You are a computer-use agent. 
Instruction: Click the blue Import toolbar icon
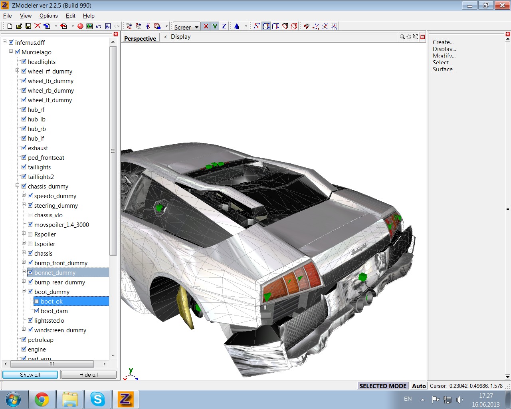tap(47, 26)
